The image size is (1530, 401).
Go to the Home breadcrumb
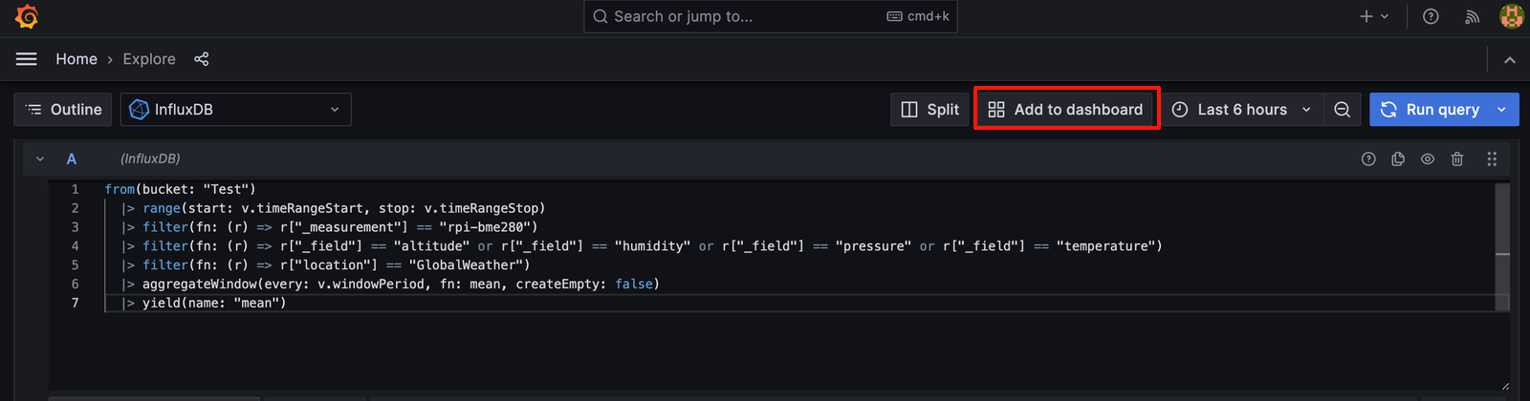click(x=76, y=59)
